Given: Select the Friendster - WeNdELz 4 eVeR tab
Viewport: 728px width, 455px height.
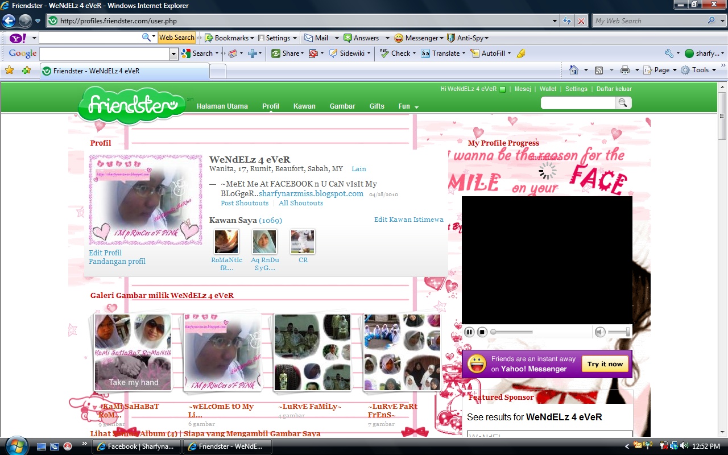Looking at the screenshot, I should pyautogui.click(x=125, y=71).
